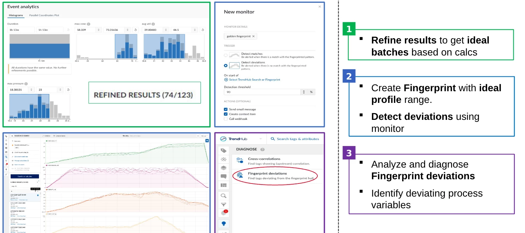Click the Manage calculations link
The height and width of the screenshot is (233, 525).
click(21, 161)
